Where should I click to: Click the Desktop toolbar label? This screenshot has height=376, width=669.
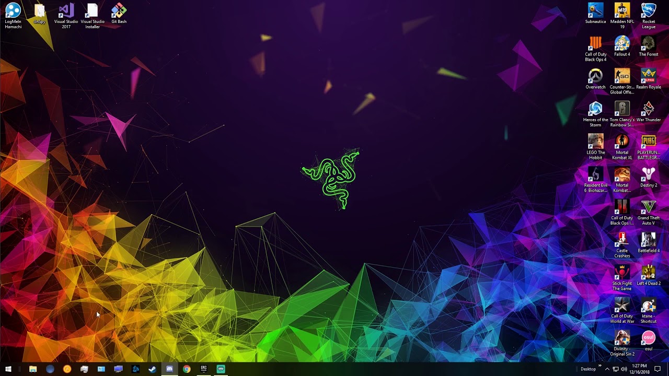[588, 369]
